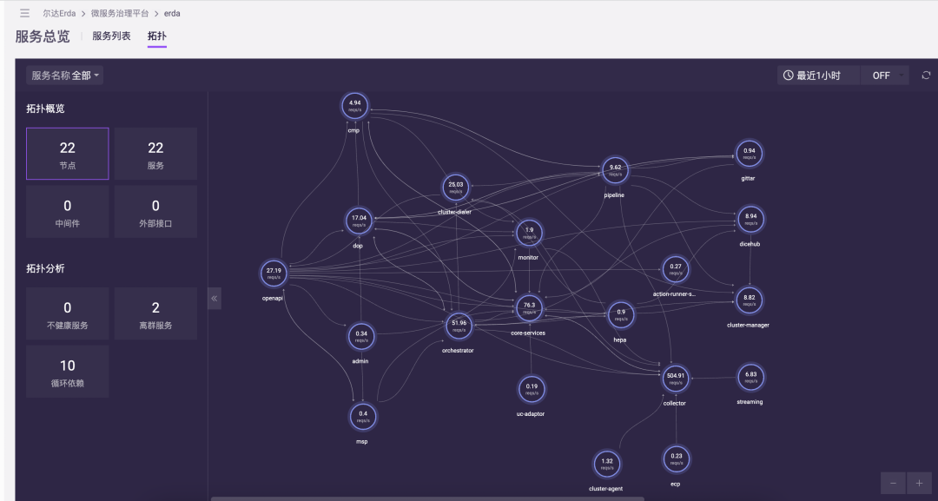This screenshot has height=501, width=938.
Task: Open the 最近1小时 time range picker
Action: (x=816, y=76)
